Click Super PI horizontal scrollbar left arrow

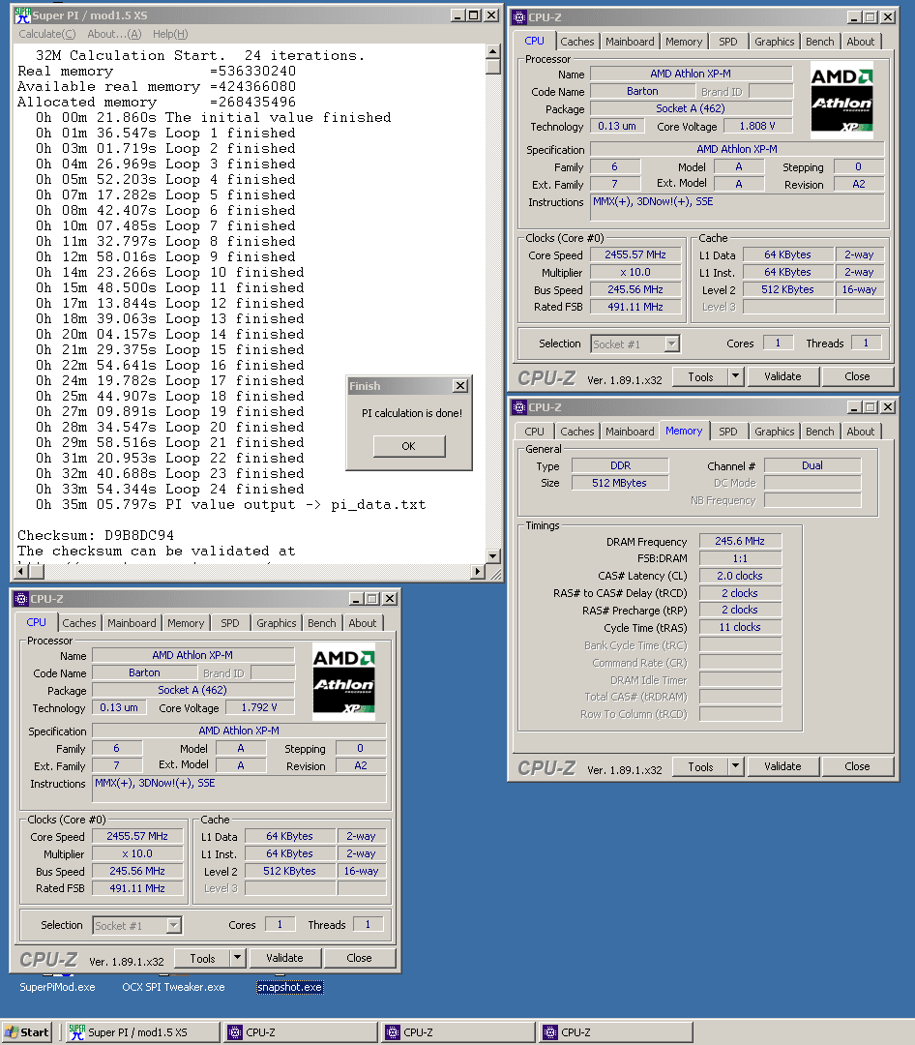[20, 571]
